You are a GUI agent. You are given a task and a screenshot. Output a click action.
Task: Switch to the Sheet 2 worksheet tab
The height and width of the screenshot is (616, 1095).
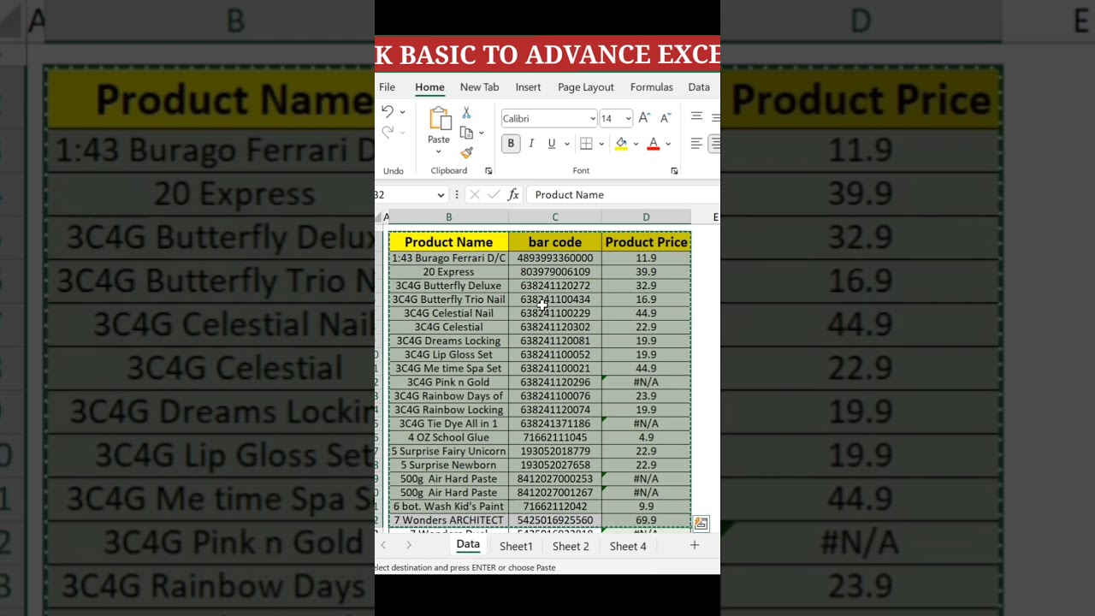pos(571,546)
